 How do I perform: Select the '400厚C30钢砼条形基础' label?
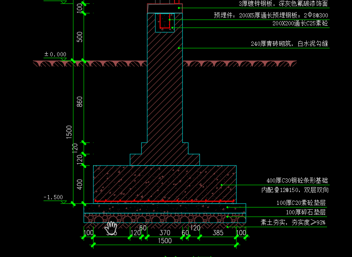297,181
